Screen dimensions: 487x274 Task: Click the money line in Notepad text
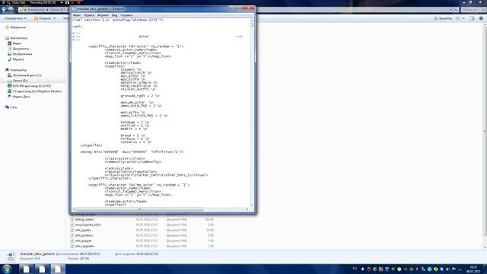click(132, 152)
